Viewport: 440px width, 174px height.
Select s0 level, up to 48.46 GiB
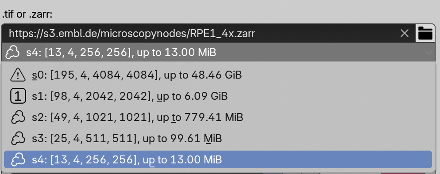pyautogui.click(x=218, y=75)
